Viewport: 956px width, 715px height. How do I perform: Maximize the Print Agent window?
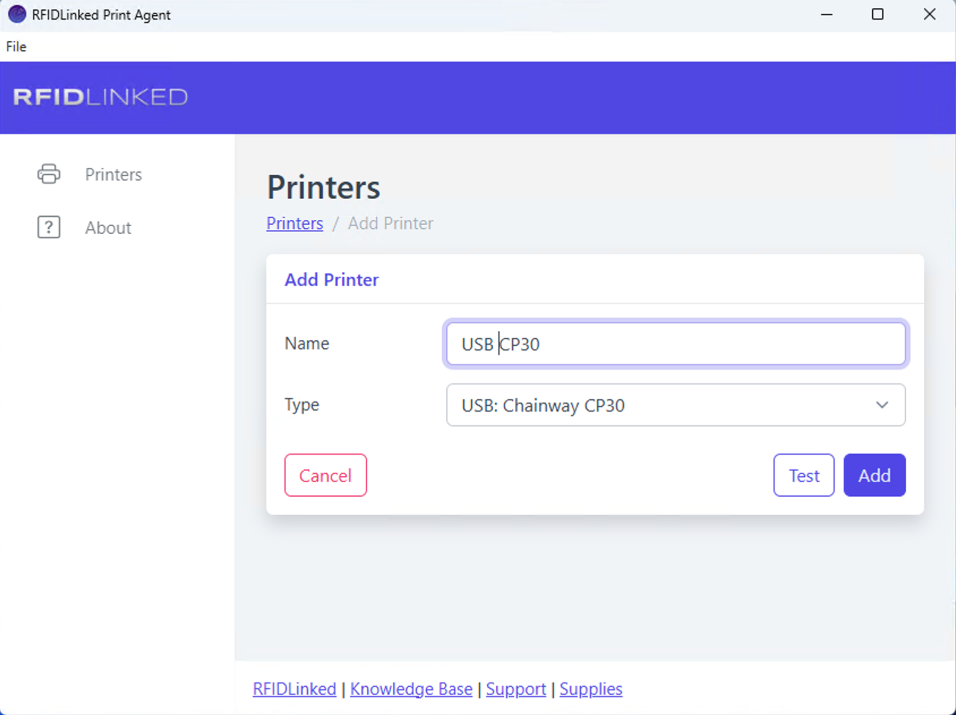click(877, 15)
